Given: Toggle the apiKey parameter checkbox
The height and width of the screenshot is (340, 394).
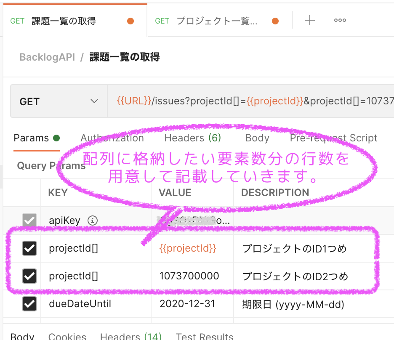Looking at the screenshot, I should tap(29, 220).
